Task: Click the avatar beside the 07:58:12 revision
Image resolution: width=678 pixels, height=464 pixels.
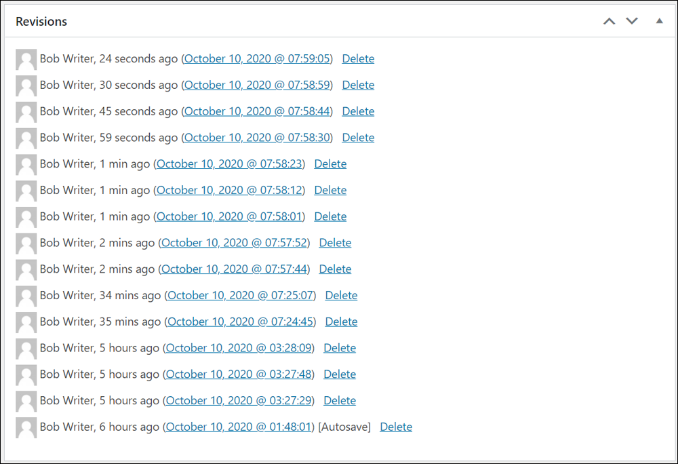Action: pyautogui.click(x=26, y=191)
